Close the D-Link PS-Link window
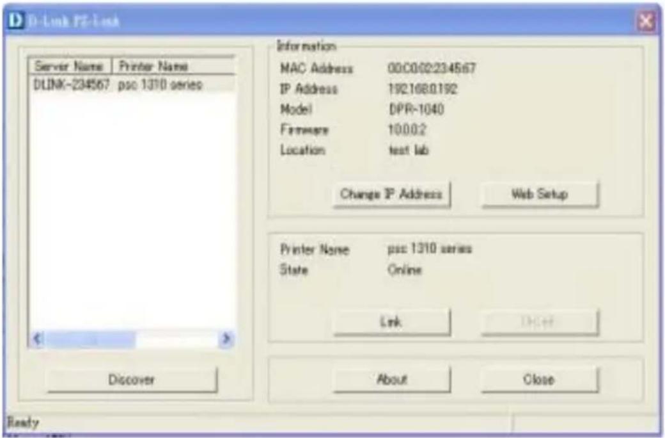The width and height of the screenshot is (665, 438). tap(646, 21)
